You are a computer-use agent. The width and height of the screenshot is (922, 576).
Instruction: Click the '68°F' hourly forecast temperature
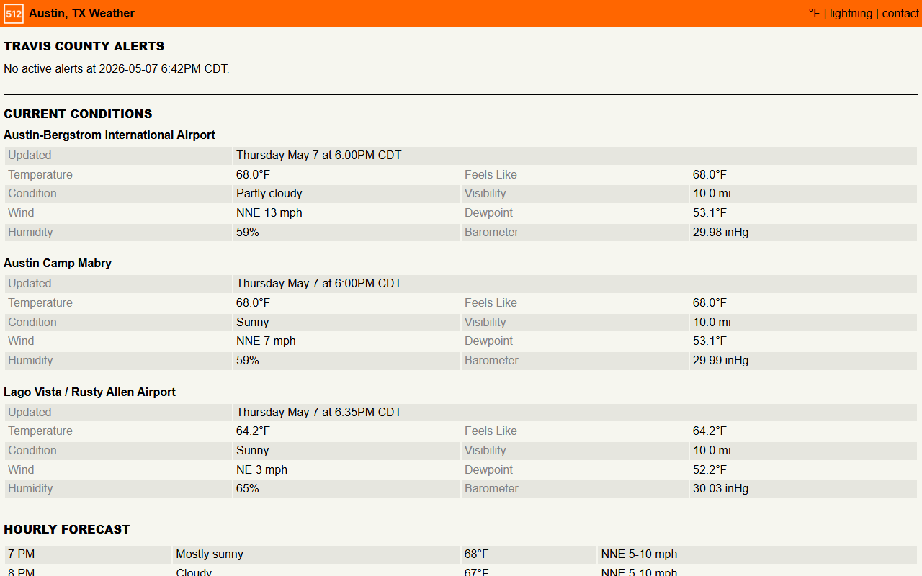476,554
